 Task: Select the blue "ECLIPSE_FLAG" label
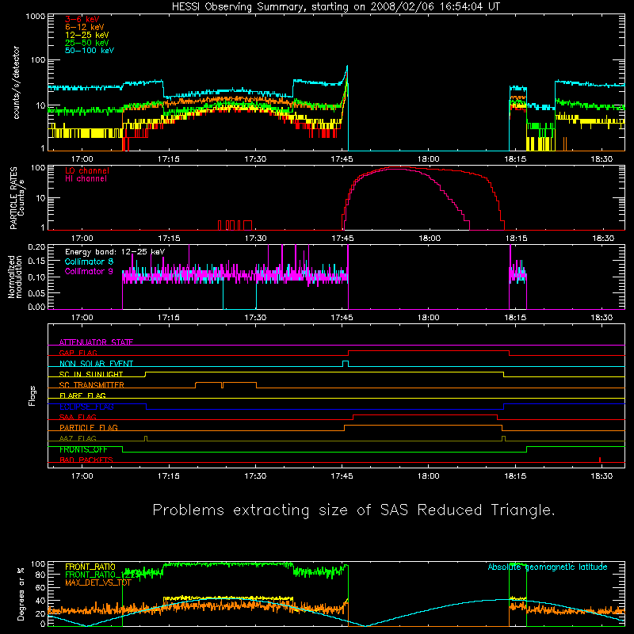[86, 407]
